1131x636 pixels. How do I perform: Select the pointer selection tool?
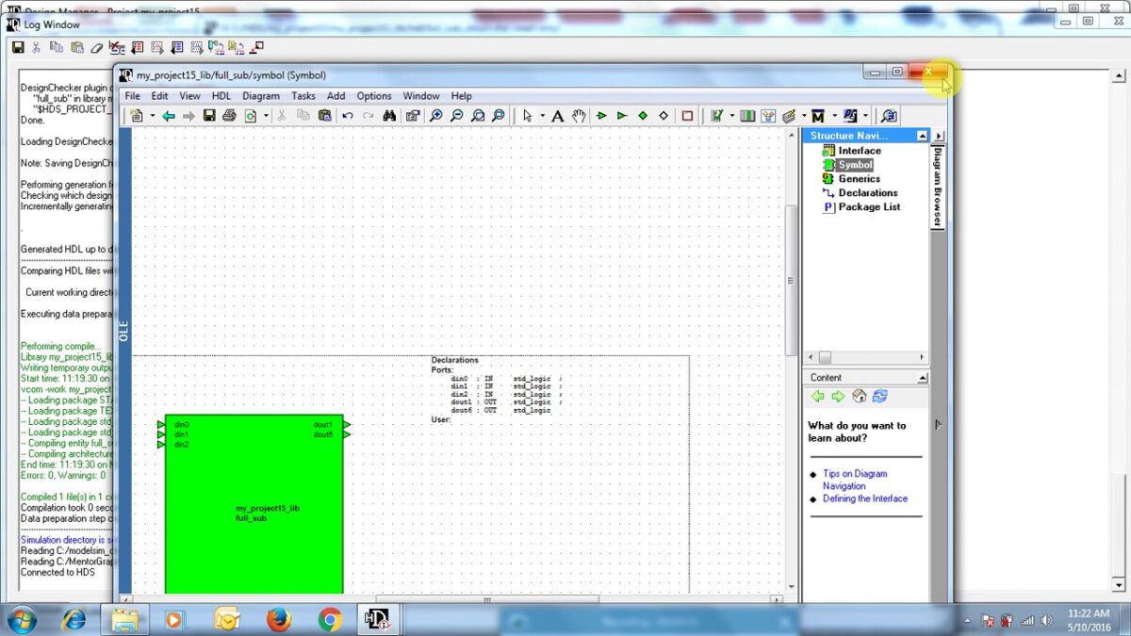(x=528, y=116)
